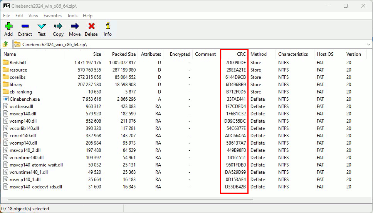Click the concrt140.dll file icon
The width and height of the screenshot is (373, 213).
coord(6,136)
